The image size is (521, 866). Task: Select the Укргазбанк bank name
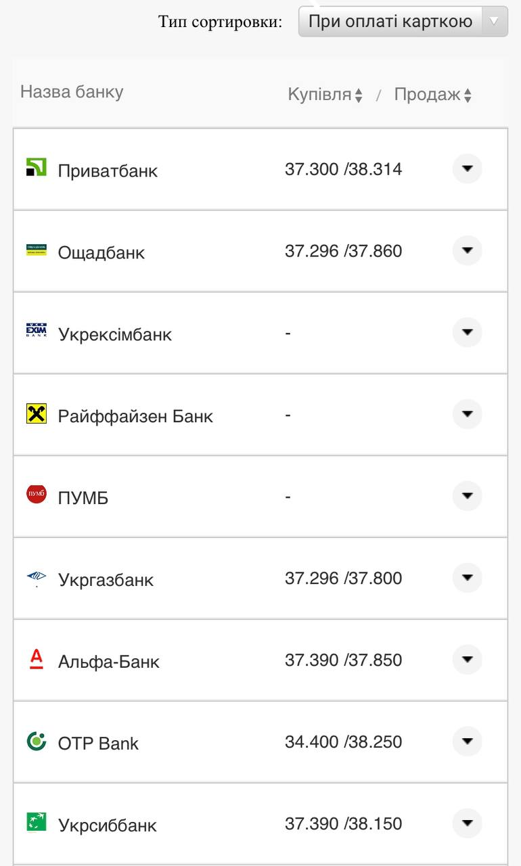tap(106, 580)
